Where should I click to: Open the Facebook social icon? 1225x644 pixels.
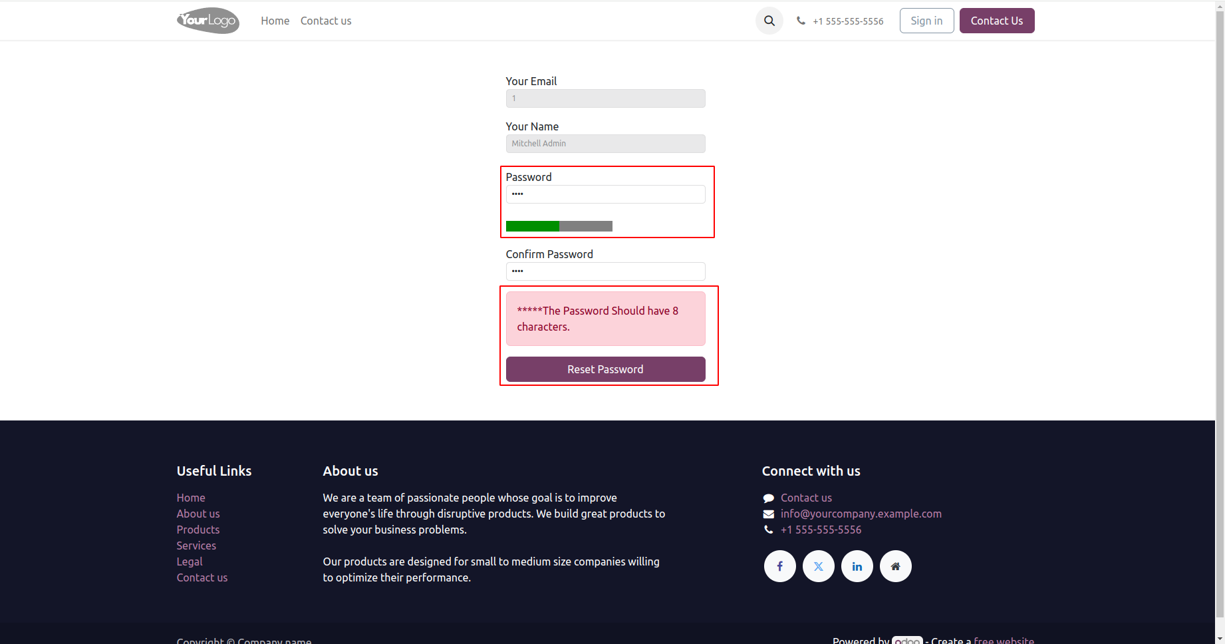(x=779, y=566)
